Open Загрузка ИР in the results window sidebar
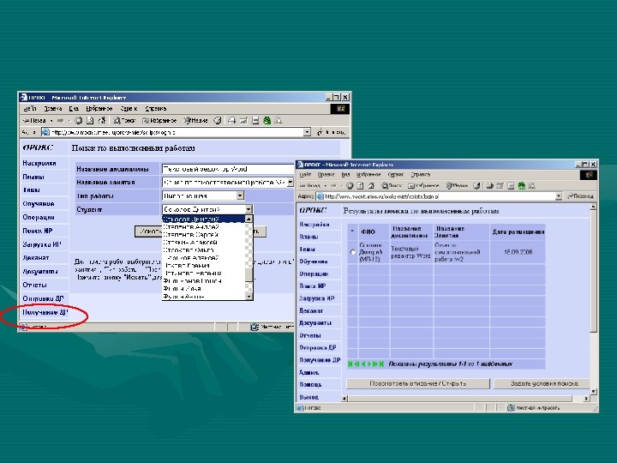The width and height of the screenshot is (617, 463). coord(317,298)
